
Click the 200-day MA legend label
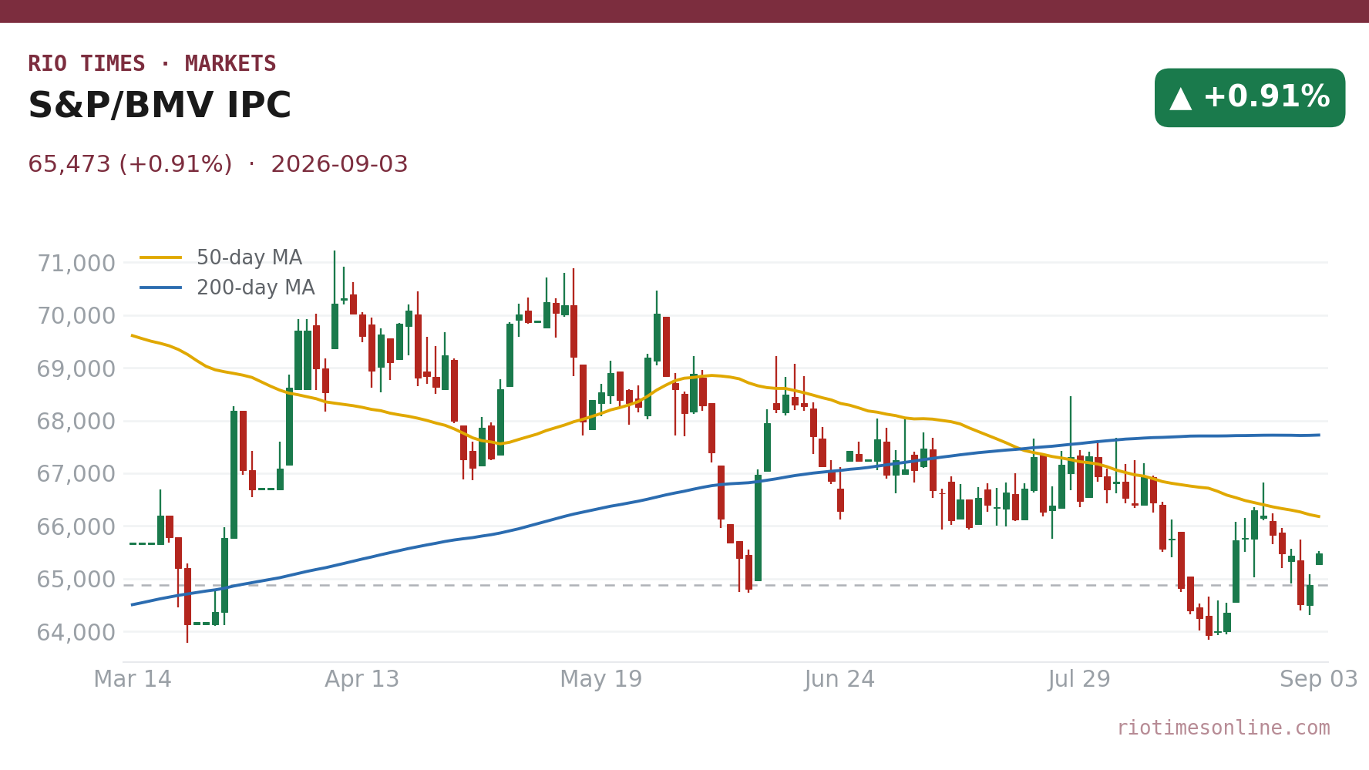pyautogui.click(x=255, y=287)
